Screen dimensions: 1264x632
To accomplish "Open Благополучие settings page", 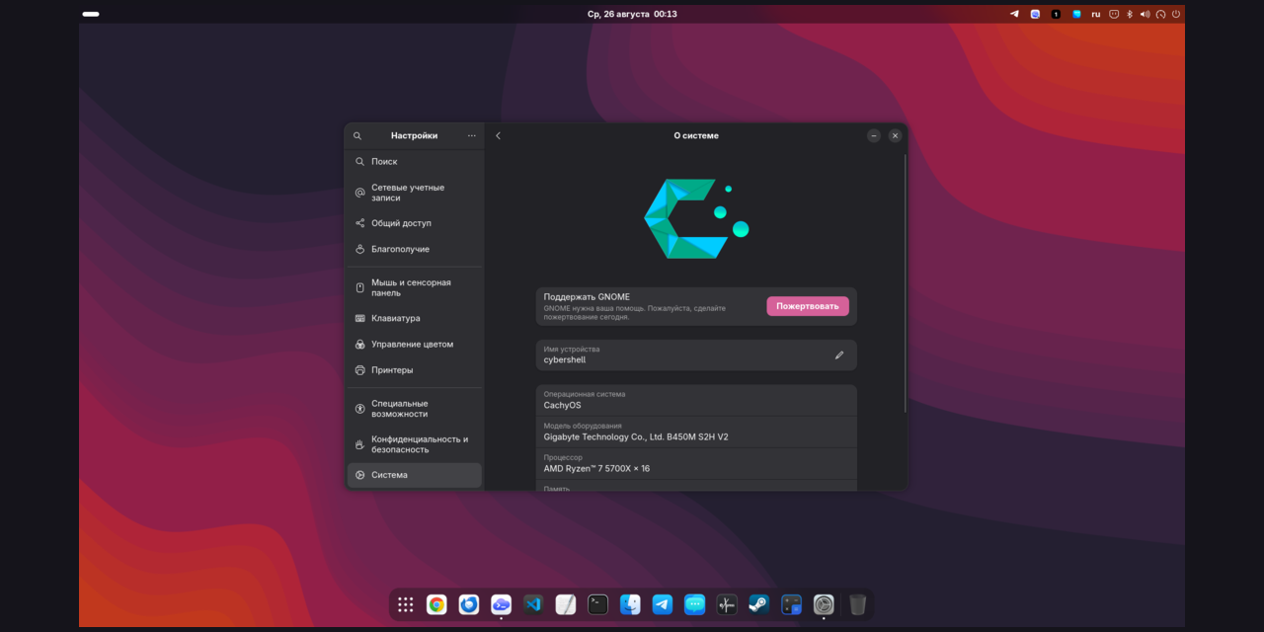I will (x=415, y=249).
